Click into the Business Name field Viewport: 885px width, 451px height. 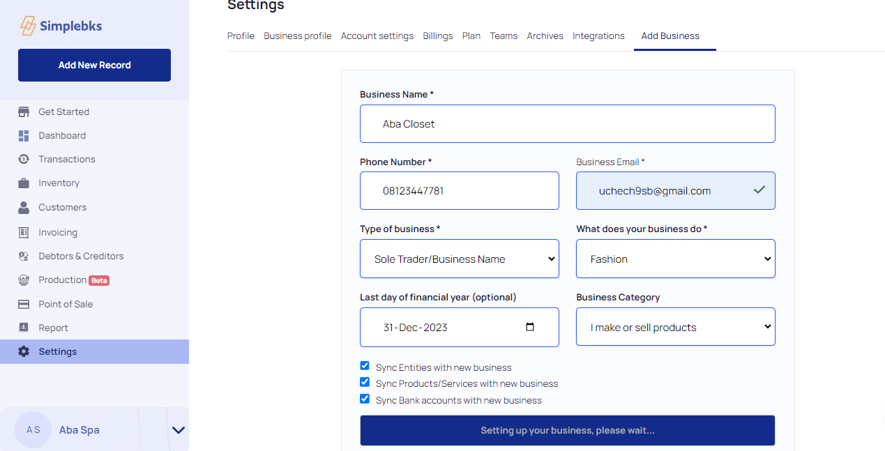point(567,124)
